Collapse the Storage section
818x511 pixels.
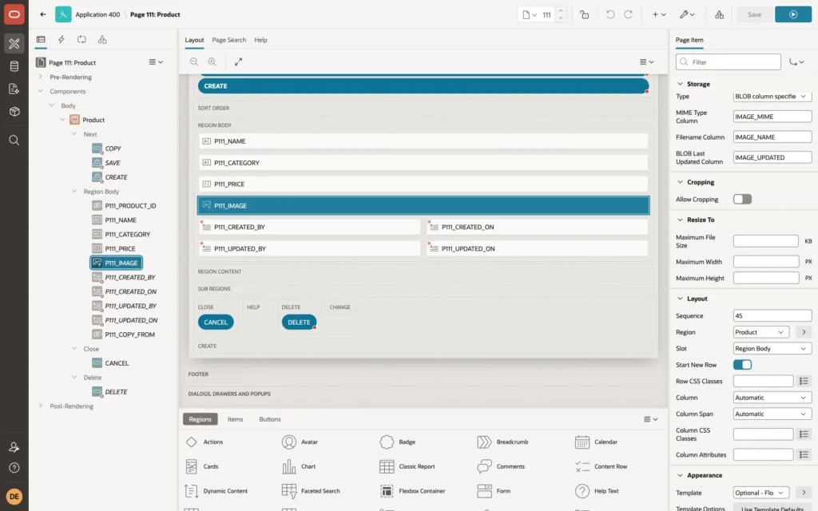[680, 84]
